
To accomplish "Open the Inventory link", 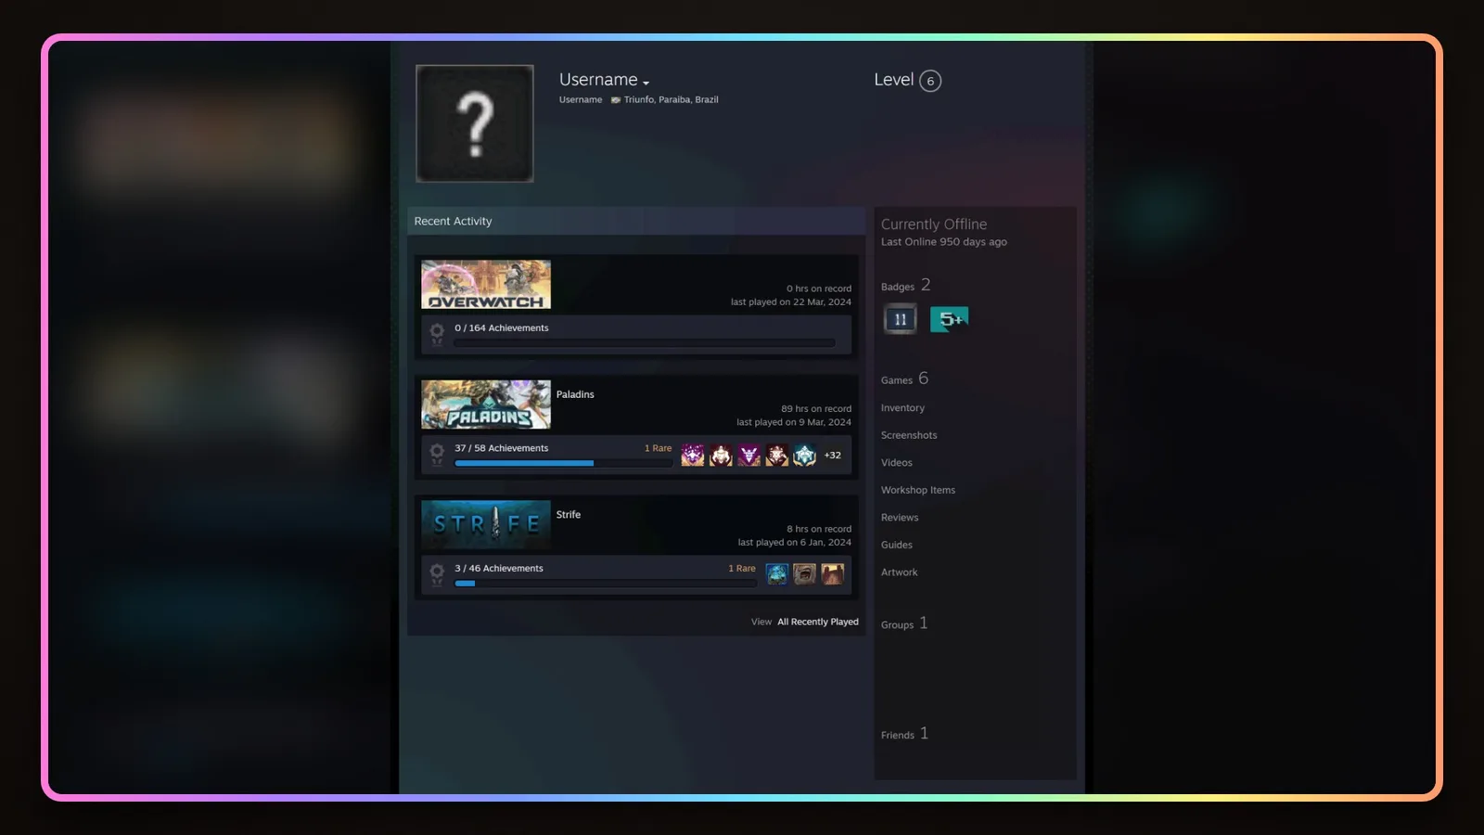I will [902, 408].
